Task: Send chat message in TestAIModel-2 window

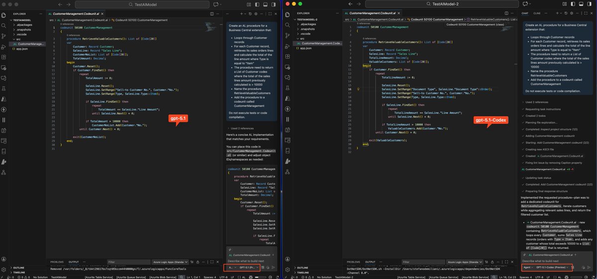Action: pos(589,268)
